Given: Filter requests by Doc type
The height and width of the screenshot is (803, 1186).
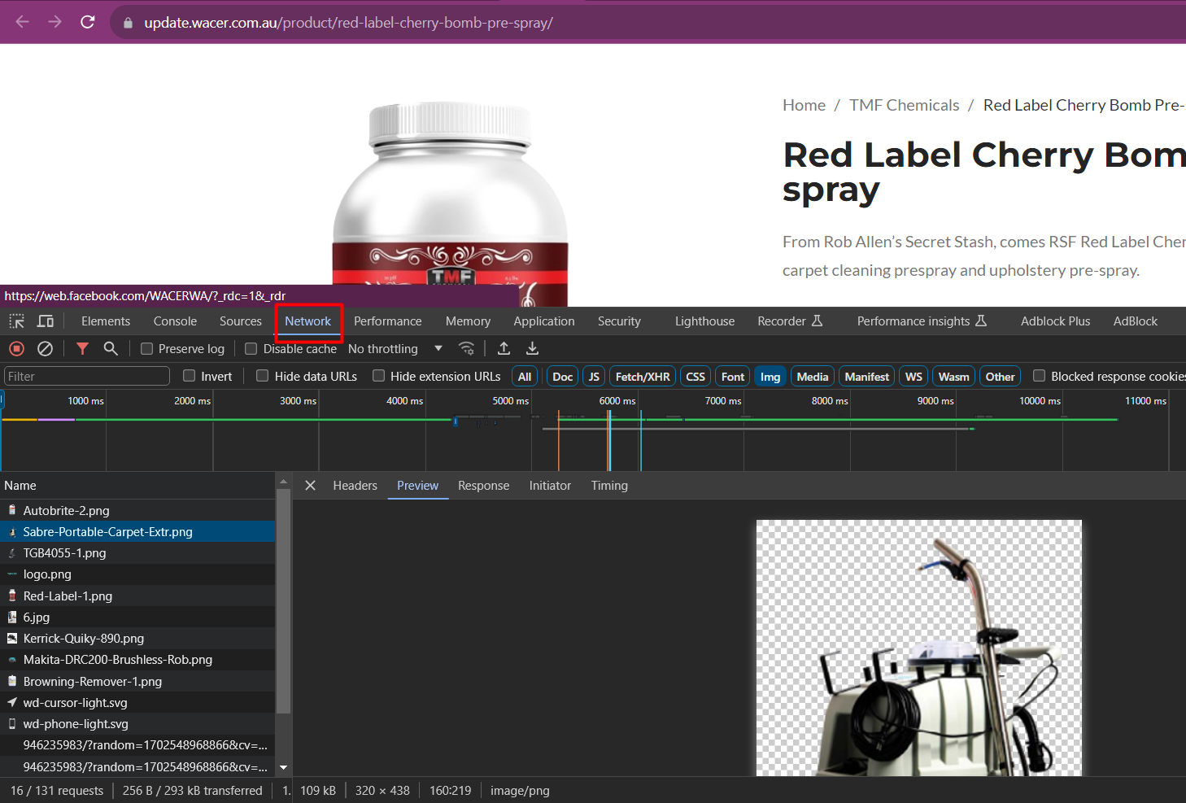Looking at the screenshot, I should (563, 377).
